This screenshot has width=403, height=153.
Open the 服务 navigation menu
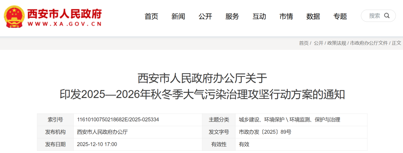232,16
